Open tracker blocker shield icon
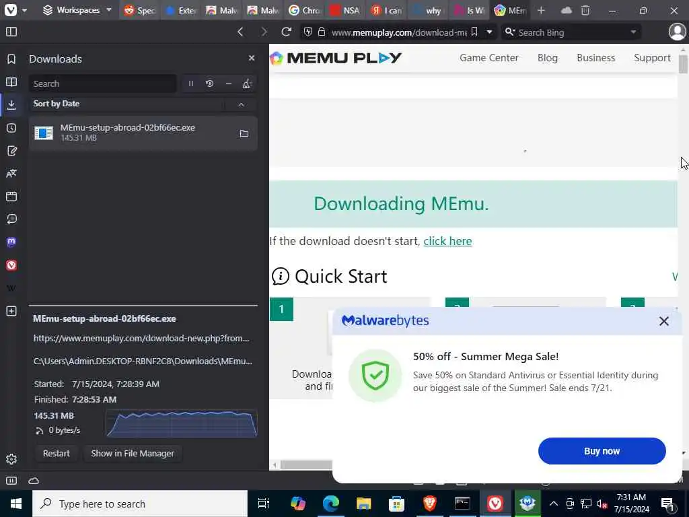Viewport: 689px width, 517px height. pyautogui.click(x=308, y=32)
